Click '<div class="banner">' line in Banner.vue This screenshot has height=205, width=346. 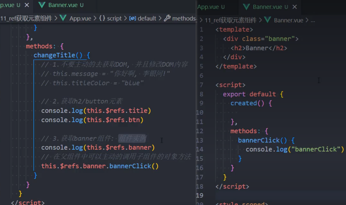tap(261, 39)
